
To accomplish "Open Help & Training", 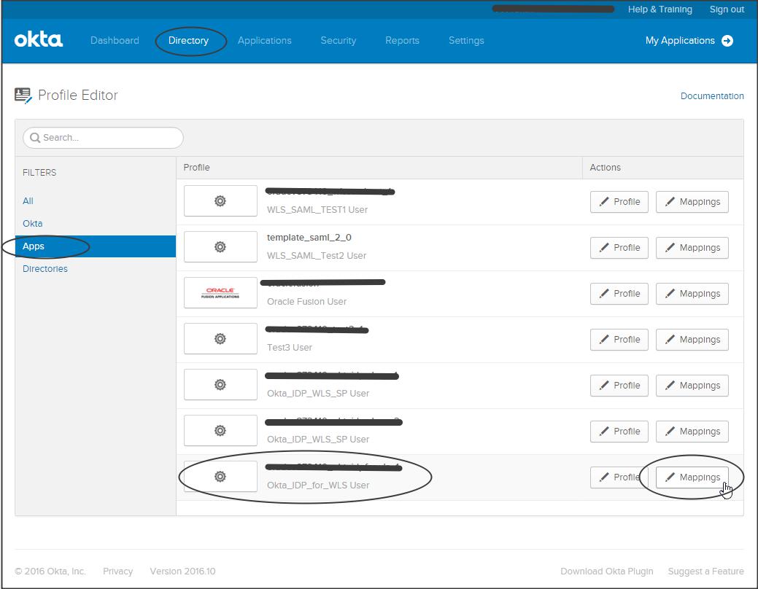I will click(x=660, y=9).
